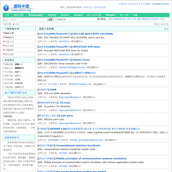Screen dimensions: 172x172
Task: Enable the 模糊查询 fuzzy search checkbox
Action: tap(56, 19)
